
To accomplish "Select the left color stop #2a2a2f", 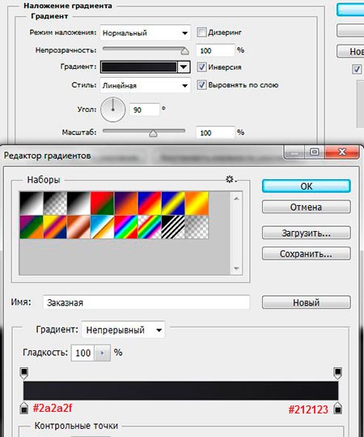I will click(x=24, y=408).
